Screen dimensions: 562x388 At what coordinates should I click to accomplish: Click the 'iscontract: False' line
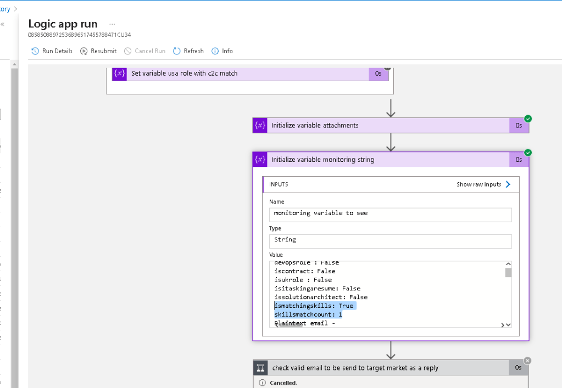click(x=305, y=271)
